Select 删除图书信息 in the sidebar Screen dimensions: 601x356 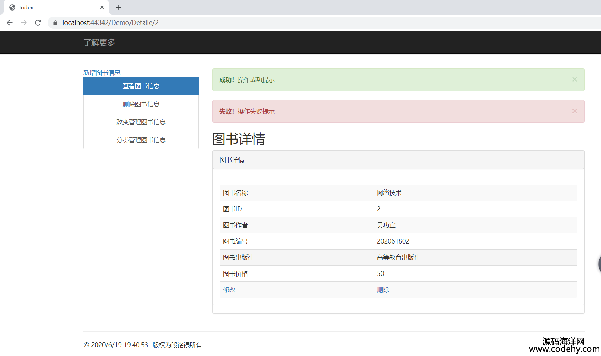coord(141,104)
